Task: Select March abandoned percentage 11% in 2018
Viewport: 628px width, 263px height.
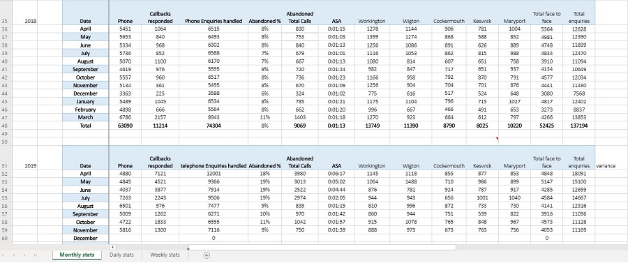Action: [264, 117]
